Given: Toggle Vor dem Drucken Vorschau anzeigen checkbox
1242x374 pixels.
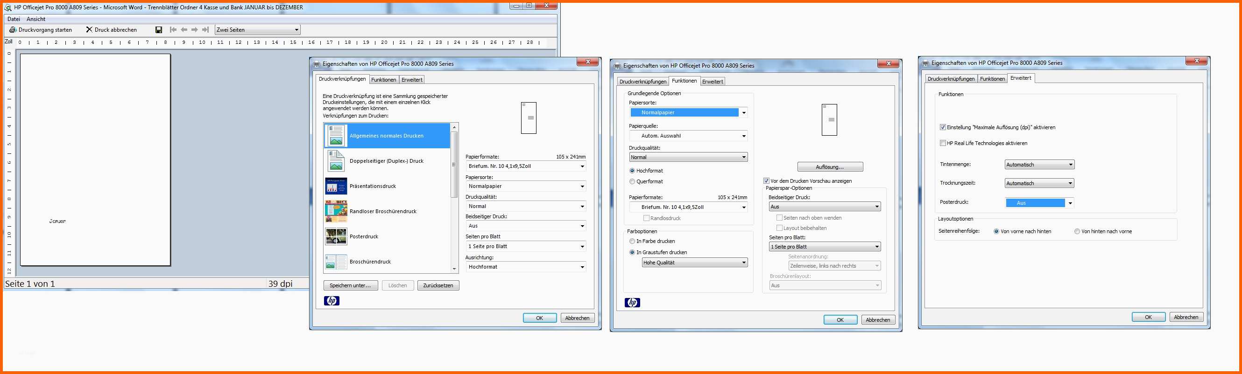Looking at the screenshot, I should [766, 181].
